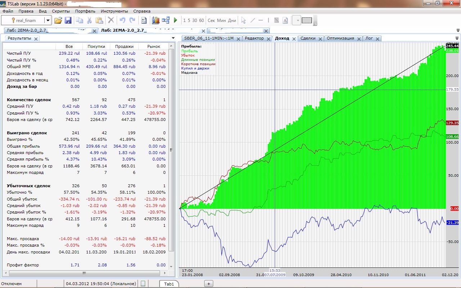
Task: Click the Отключен connection status text
Action: [11, 284]
